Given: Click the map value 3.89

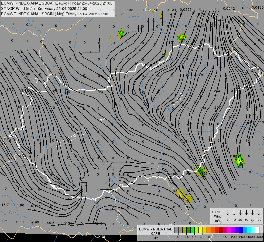Looking at the screenshot, I should [x=8, y=139].
